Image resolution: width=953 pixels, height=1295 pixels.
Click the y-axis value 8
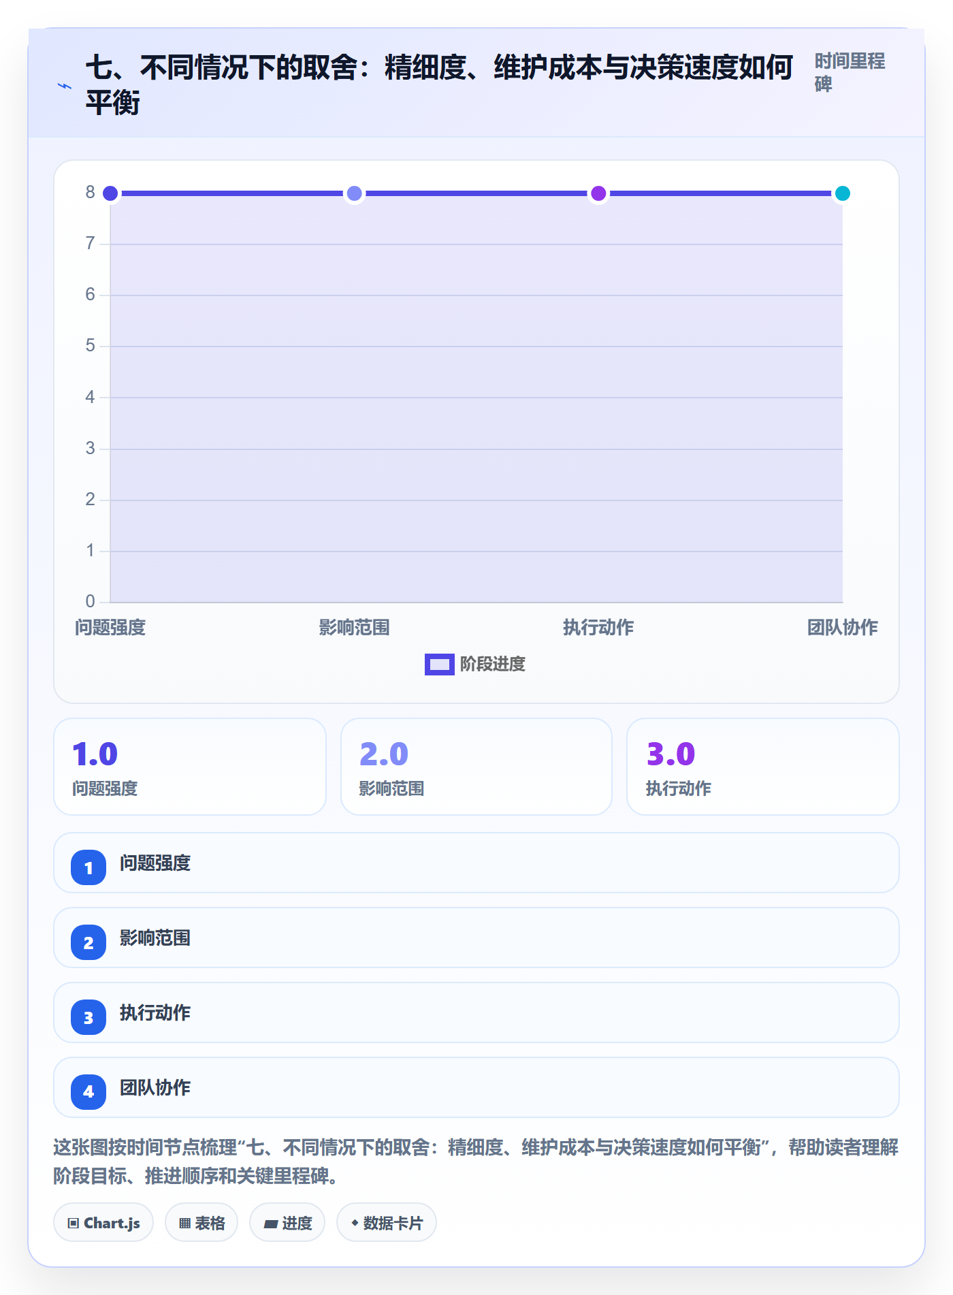pos(90,193)
